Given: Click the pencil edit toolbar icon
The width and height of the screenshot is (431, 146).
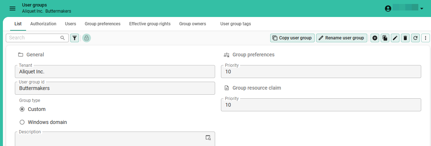Looking at the screenshot, I should (395, 38).
